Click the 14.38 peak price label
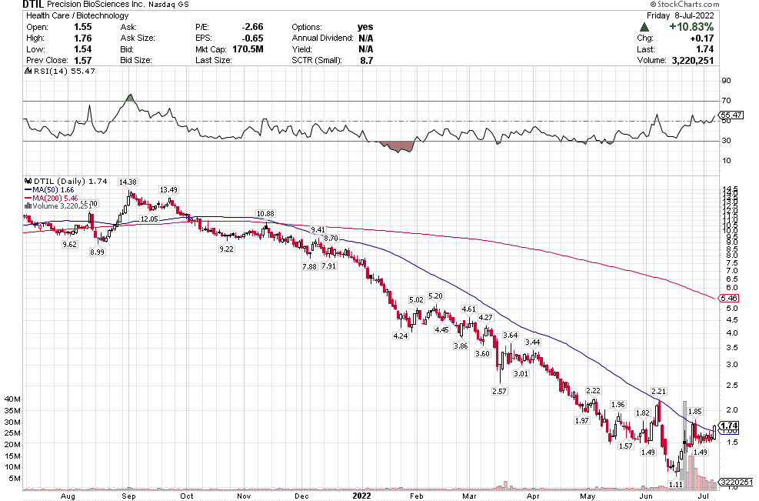The width and height of the screenshot is (759, 501). coord(128,182)
